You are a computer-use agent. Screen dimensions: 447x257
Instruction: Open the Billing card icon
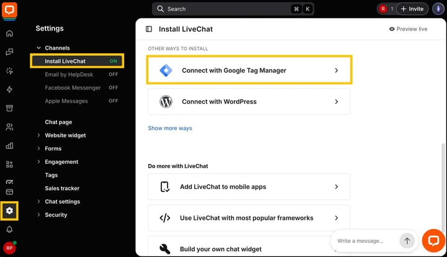tap(9, 192)
